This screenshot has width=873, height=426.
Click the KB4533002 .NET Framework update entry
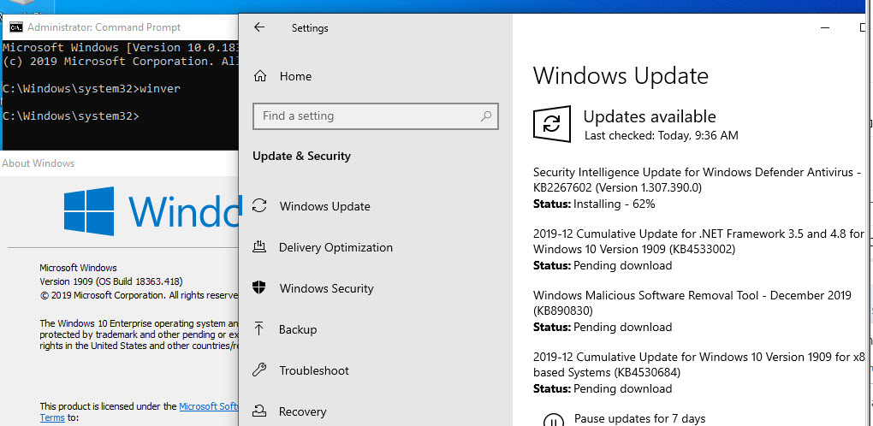[x=698, y=241]
